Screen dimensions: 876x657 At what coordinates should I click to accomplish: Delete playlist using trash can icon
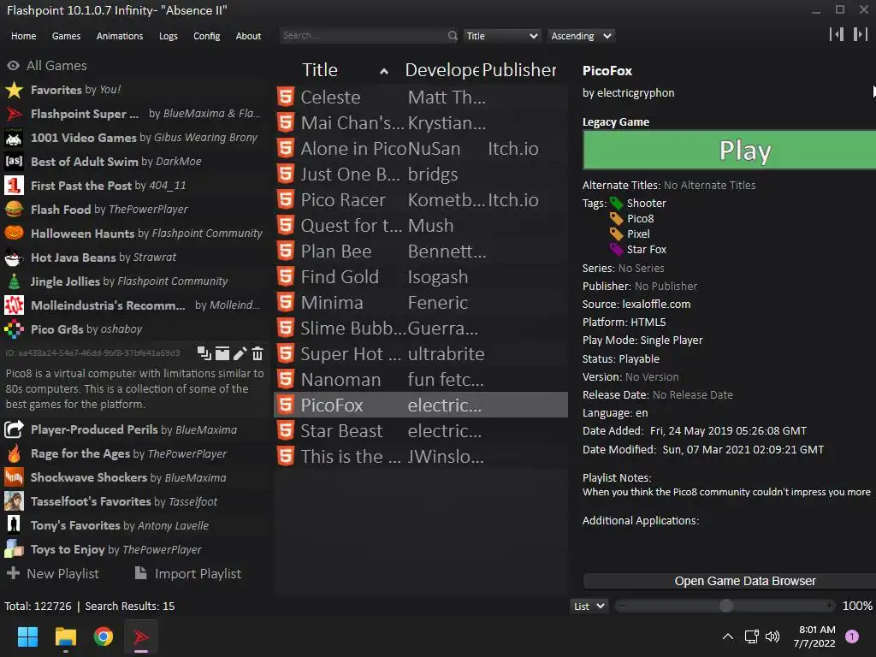click(x=257, y=353)
